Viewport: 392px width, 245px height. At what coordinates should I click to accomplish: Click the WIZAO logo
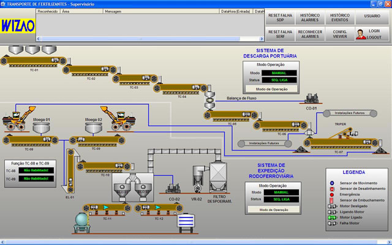[x=18, y=26]
